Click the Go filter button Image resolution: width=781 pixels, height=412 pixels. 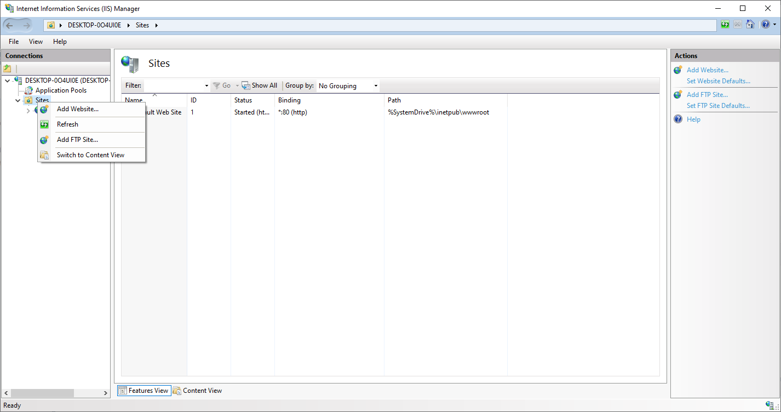click(x=222, y=85)
